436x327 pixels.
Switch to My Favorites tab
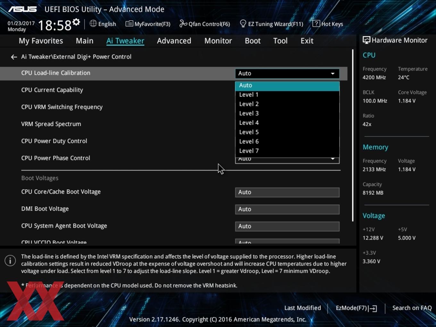41,41
